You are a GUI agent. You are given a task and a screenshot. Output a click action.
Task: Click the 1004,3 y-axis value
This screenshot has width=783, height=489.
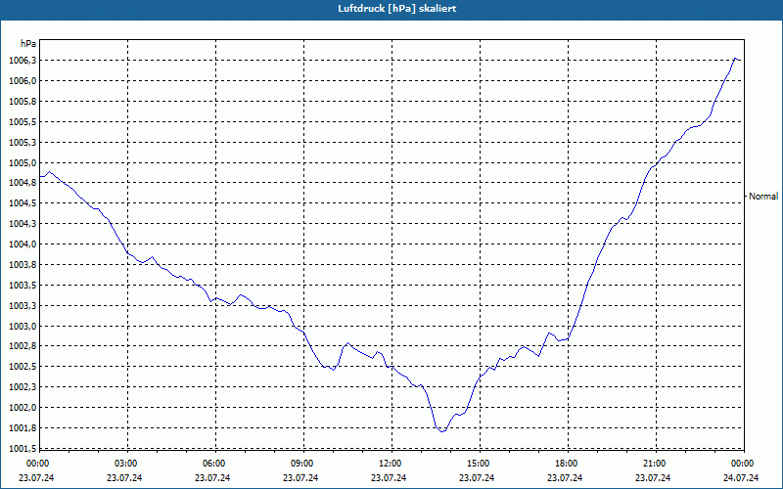pos(23,224)
